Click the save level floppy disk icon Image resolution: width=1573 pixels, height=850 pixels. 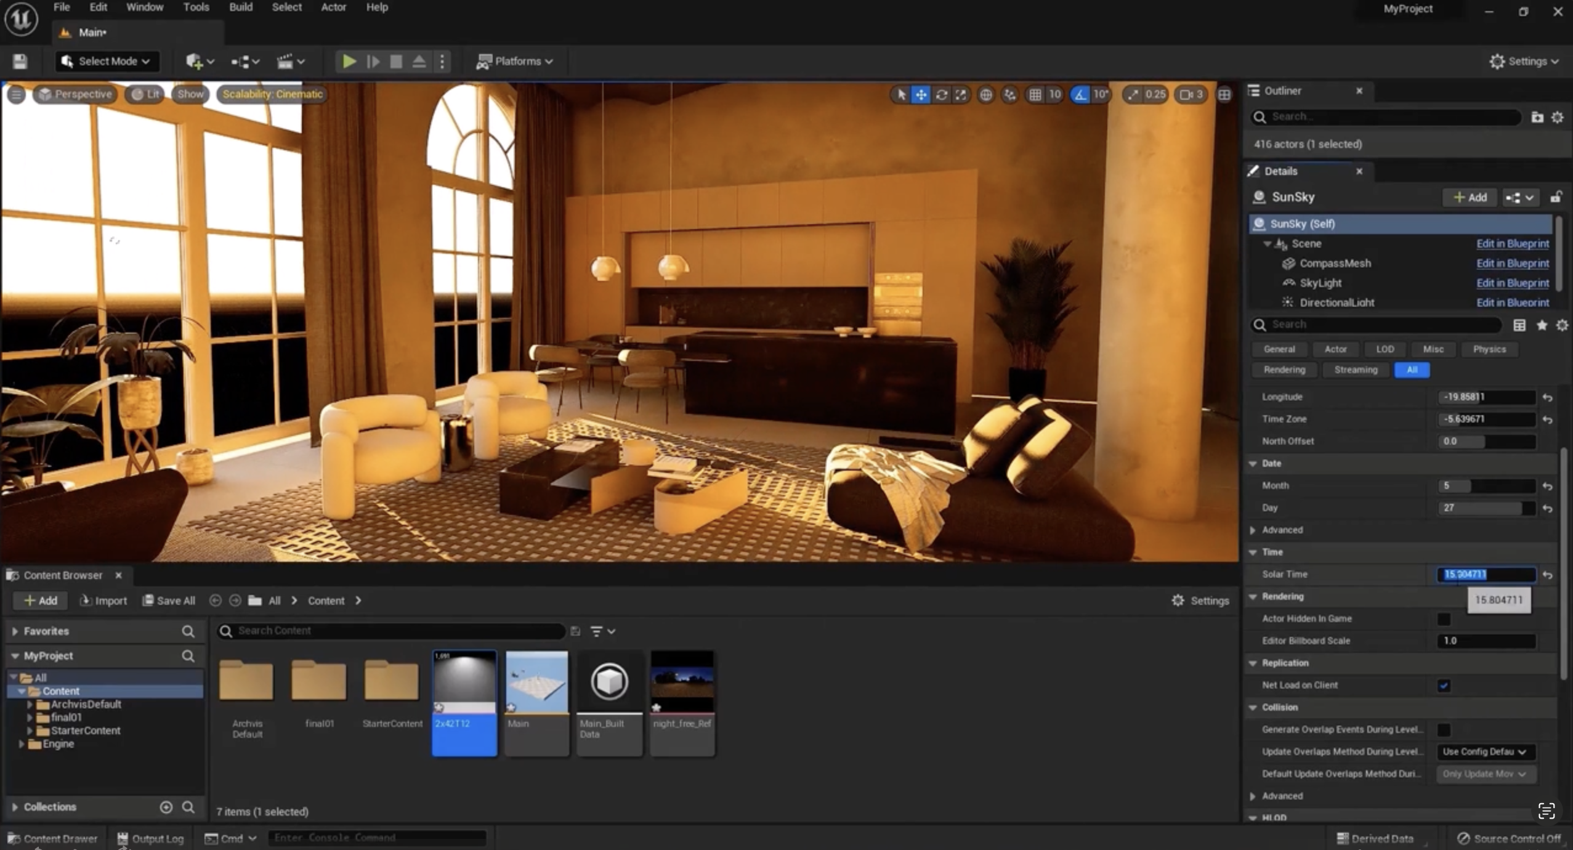(x=20, y=61)
